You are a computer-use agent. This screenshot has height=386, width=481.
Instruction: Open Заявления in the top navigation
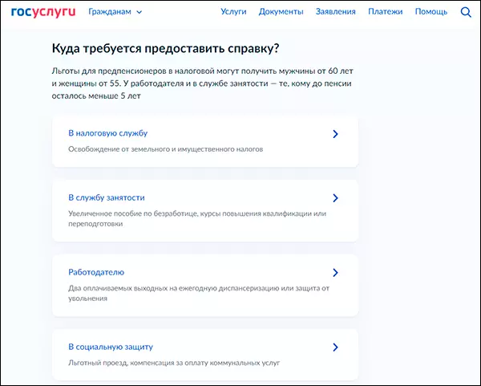336,12
